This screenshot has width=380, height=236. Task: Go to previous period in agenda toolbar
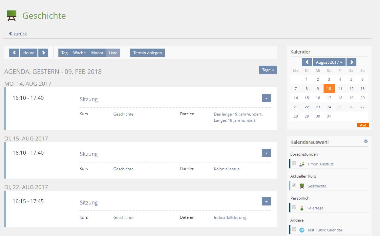tap(14, 53)
